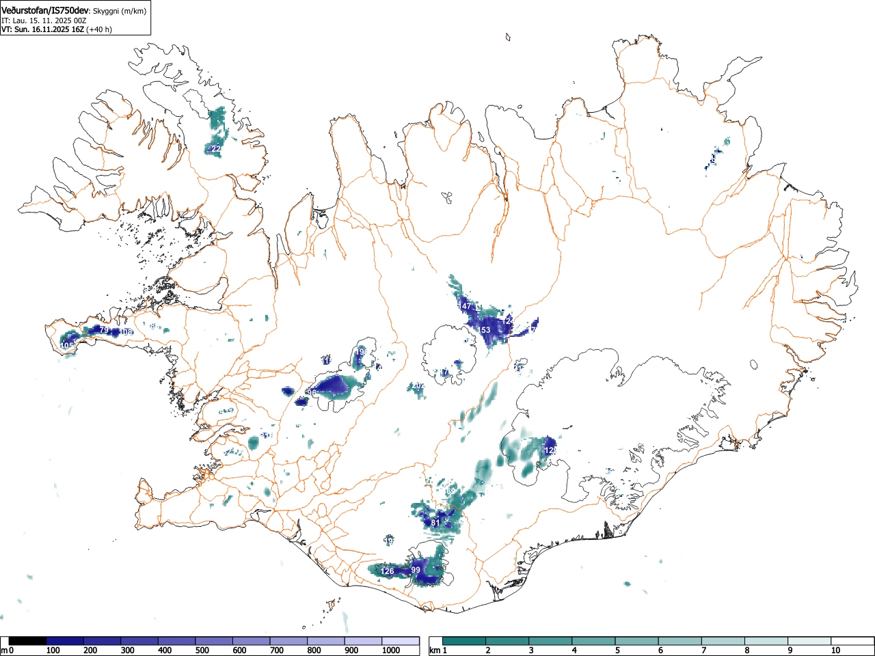Click the '99' value on the southern glacier

(416, 570)
